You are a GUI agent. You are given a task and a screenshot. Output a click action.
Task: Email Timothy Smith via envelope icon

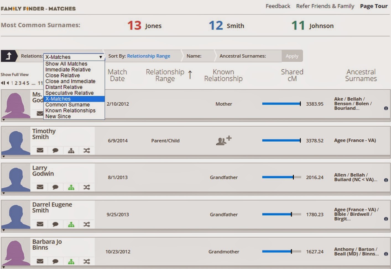[x=40, y=150]
